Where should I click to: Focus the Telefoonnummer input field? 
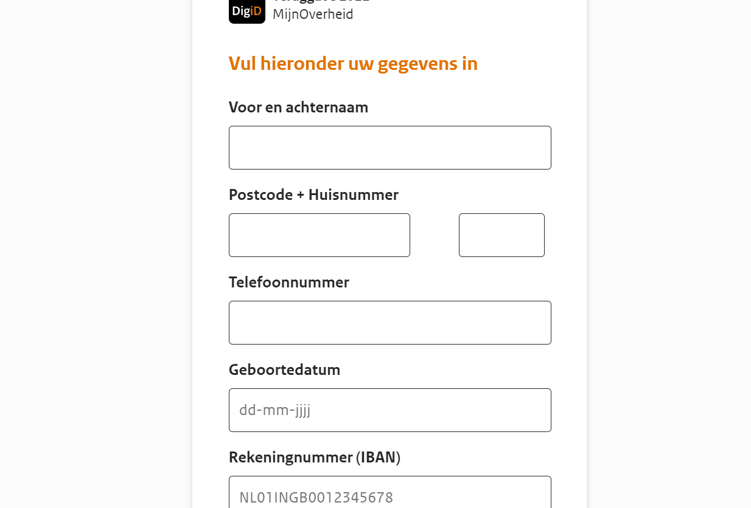(x=389, y=323)
